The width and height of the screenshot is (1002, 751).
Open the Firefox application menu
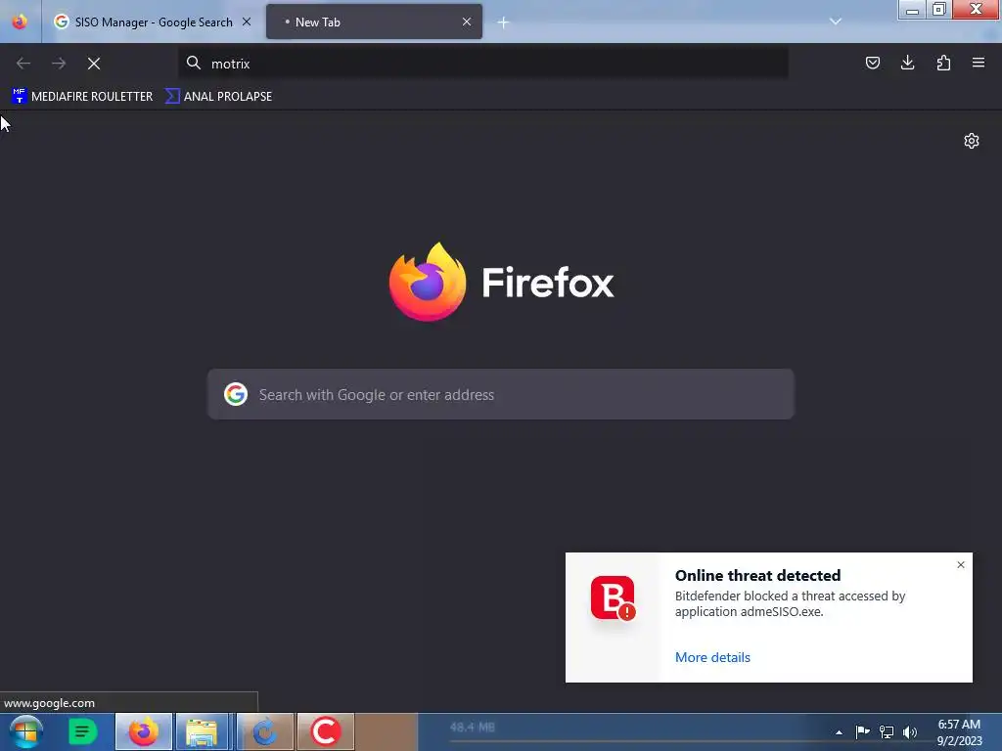979,63
